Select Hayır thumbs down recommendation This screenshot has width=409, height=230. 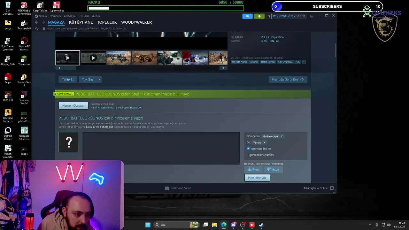click(273, 170)
